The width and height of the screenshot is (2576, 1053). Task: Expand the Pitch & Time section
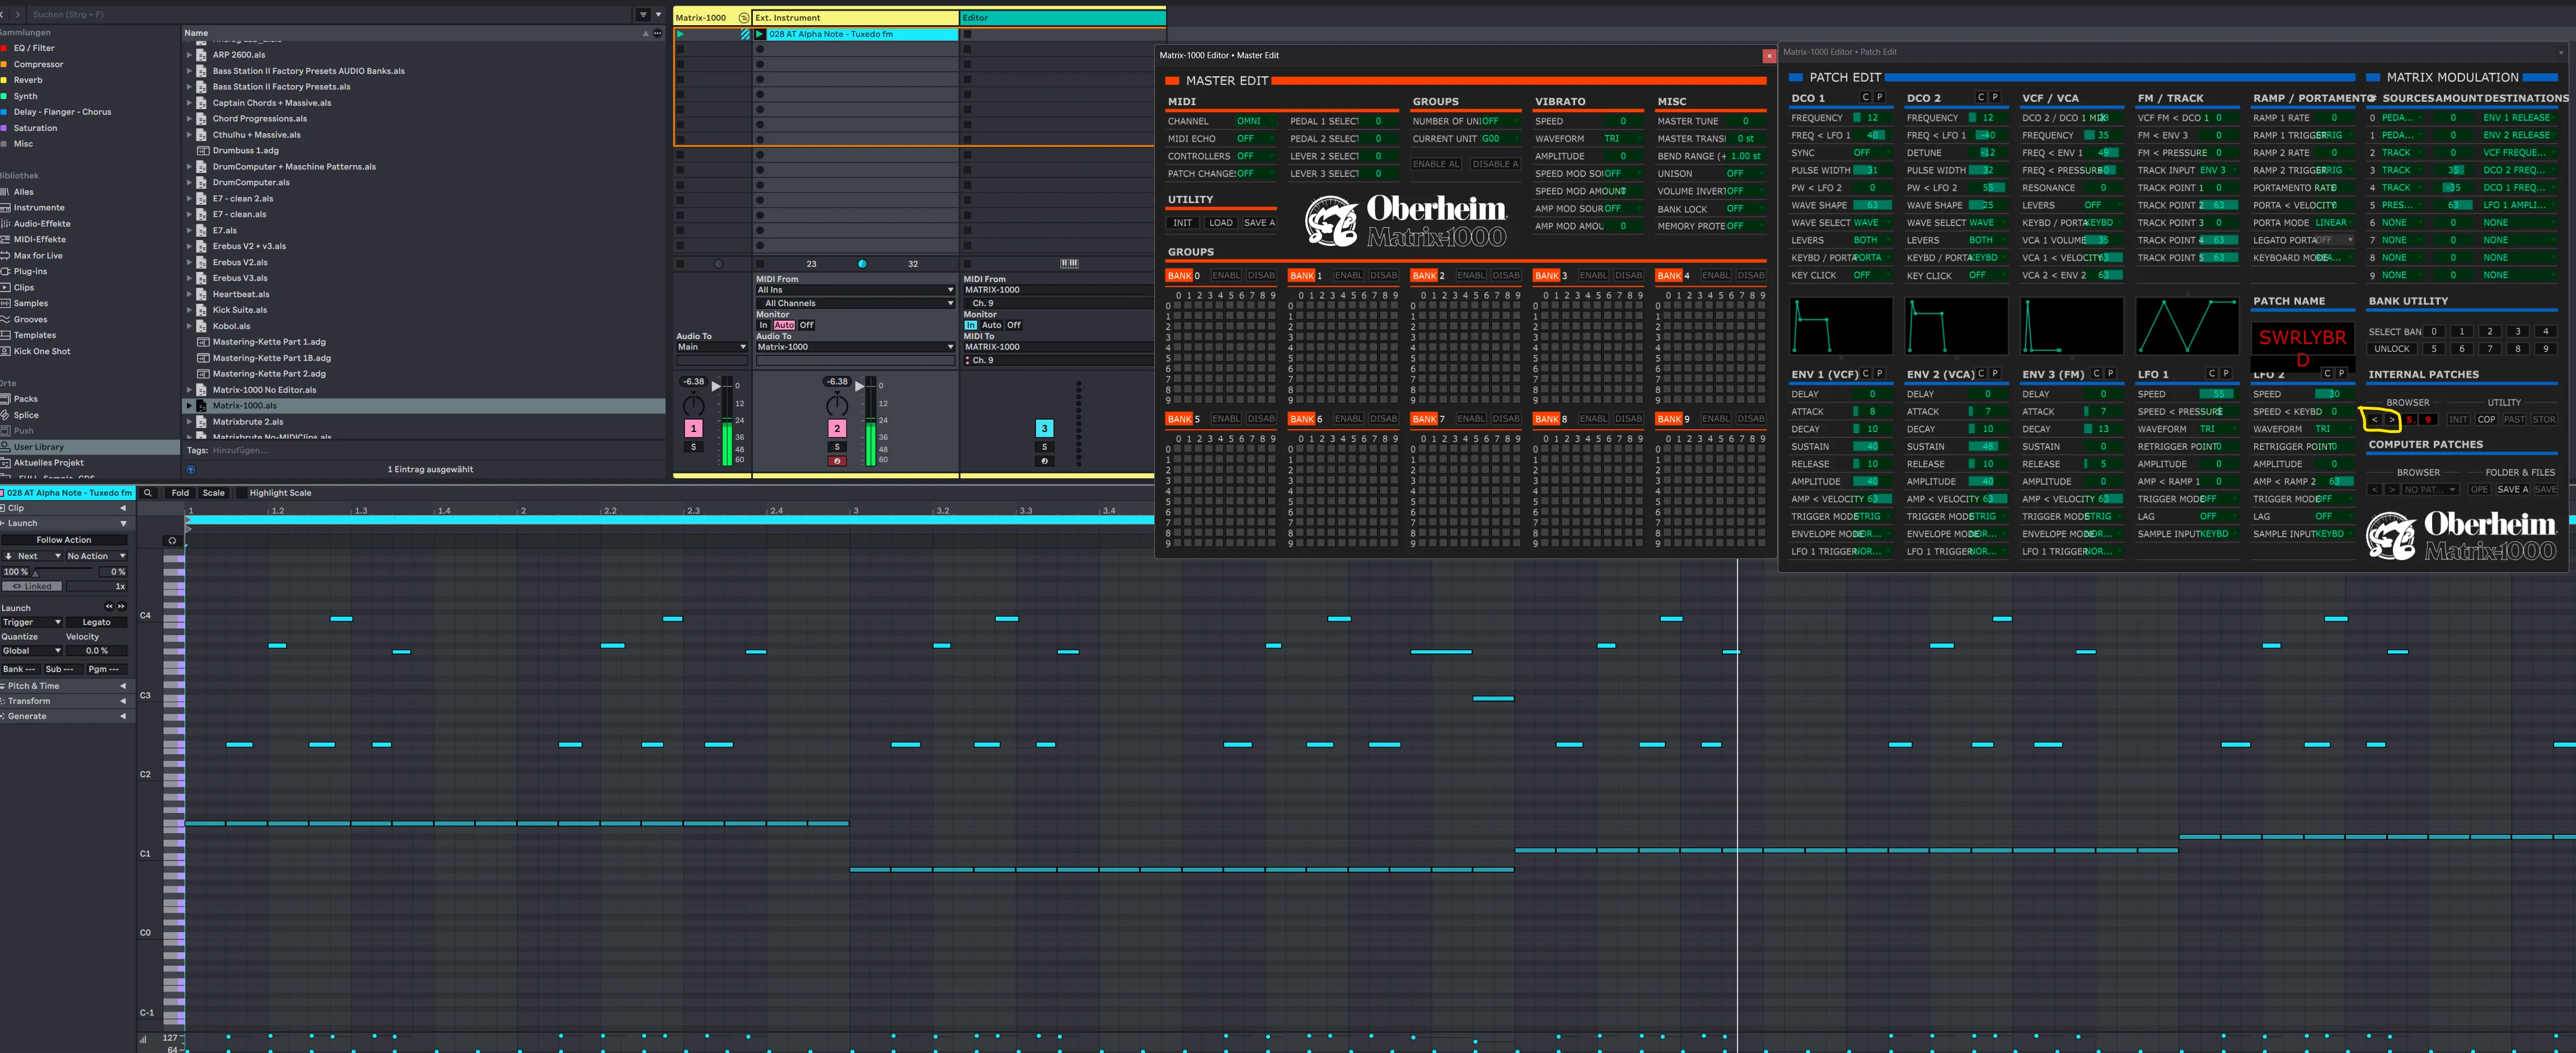point(123,686)
